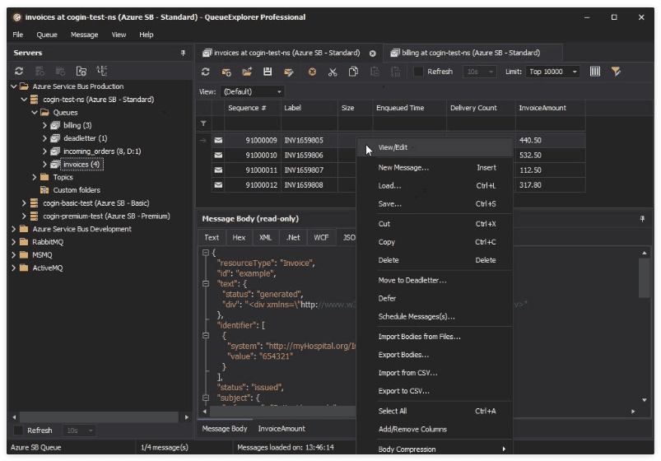661x461 pixels.
Task: Refresh the invoices message list icon
Action: [x=205, y=72]
